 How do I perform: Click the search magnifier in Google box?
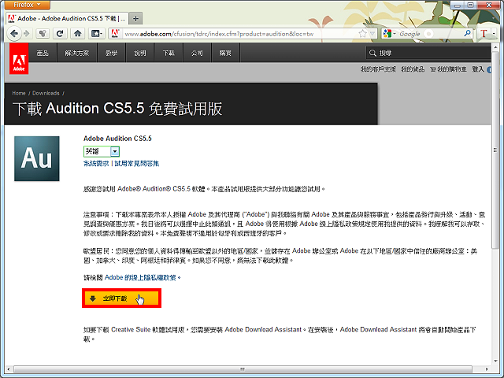pos(467,33)
